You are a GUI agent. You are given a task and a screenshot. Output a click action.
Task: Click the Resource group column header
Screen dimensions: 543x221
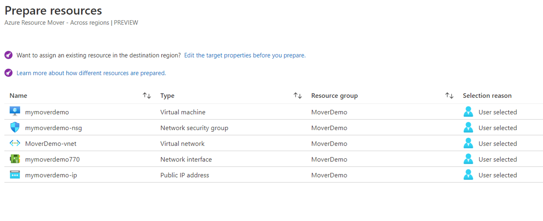pyautogui.click(x=335, y=96)
